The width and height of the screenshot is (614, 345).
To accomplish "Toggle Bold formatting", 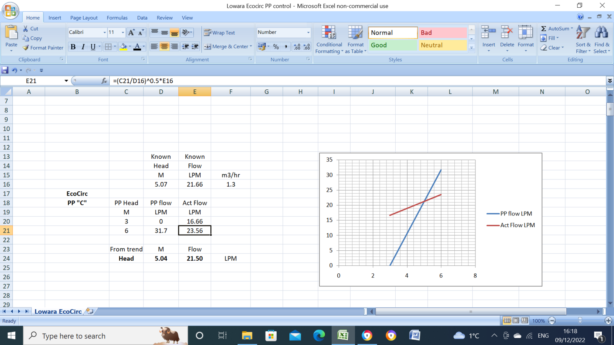I will click(x=73, y=47).
